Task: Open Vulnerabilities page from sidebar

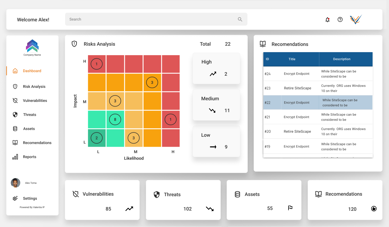Action: click(35, 101)
